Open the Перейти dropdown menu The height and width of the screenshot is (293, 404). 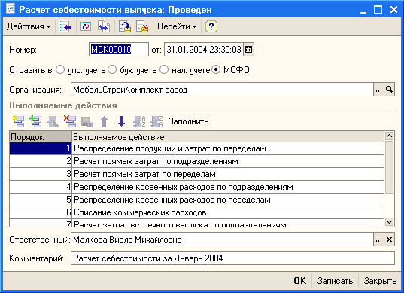click(177, 26)
